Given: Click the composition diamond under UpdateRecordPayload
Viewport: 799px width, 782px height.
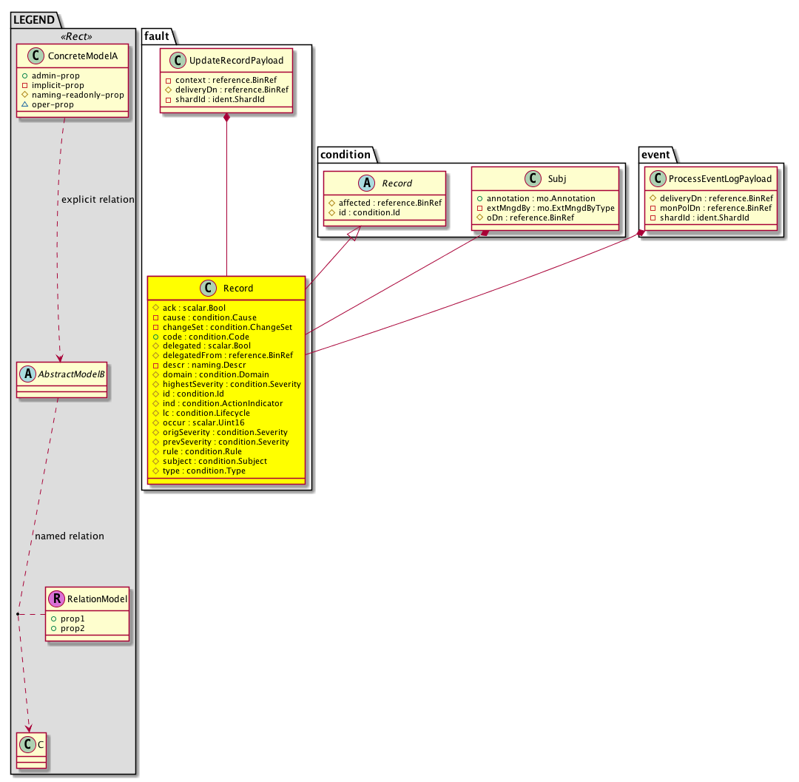Looking at the screenshot, I should pos(228,119).
